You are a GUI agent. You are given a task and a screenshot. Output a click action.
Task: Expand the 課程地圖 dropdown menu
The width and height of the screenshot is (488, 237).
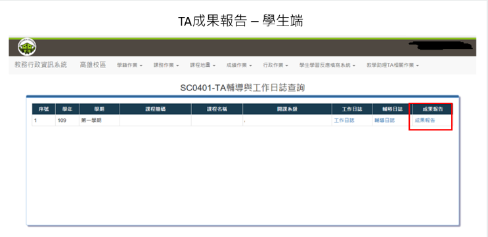203,65
